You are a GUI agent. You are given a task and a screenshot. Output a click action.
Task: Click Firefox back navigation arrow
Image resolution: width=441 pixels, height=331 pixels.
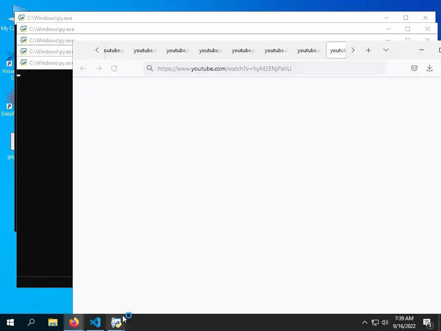(83, 69)
